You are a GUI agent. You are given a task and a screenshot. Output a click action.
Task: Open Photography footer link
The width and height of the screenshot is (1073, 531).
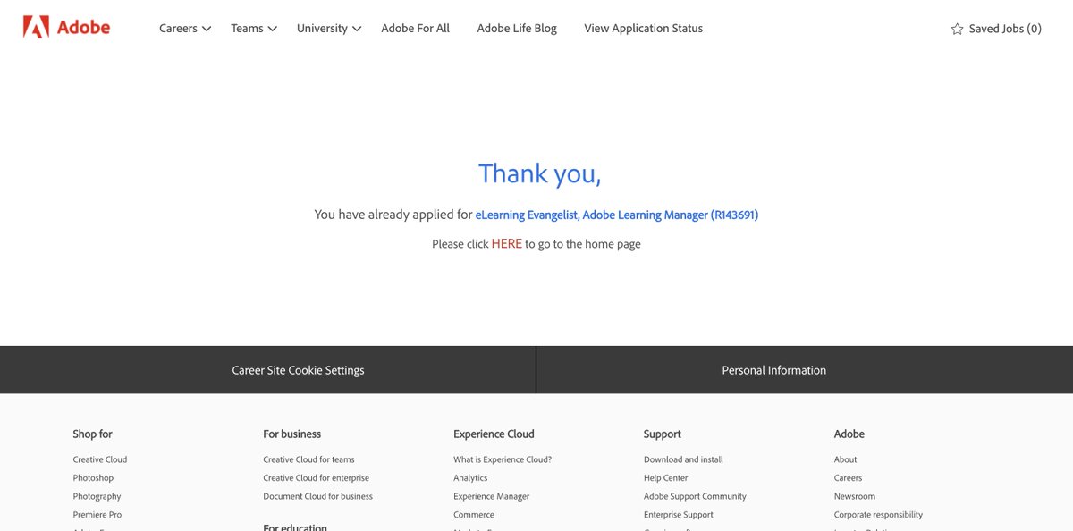click(97, 496)
